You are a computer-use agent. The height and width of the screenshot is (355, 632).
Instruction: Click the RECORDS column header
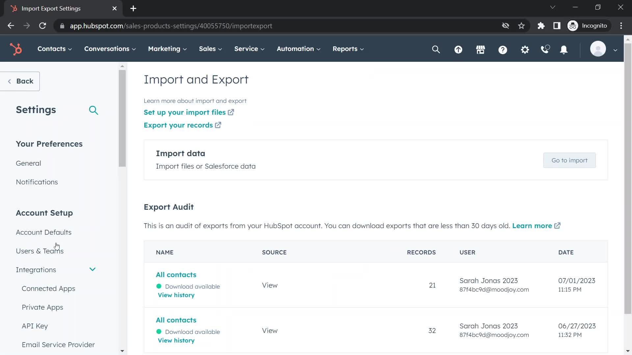(x=421, y=252)
